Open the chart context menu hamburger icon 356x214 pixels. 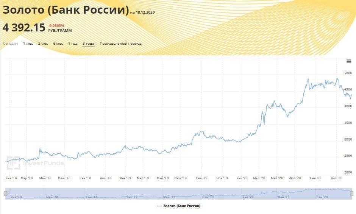[x=349, y=62]
